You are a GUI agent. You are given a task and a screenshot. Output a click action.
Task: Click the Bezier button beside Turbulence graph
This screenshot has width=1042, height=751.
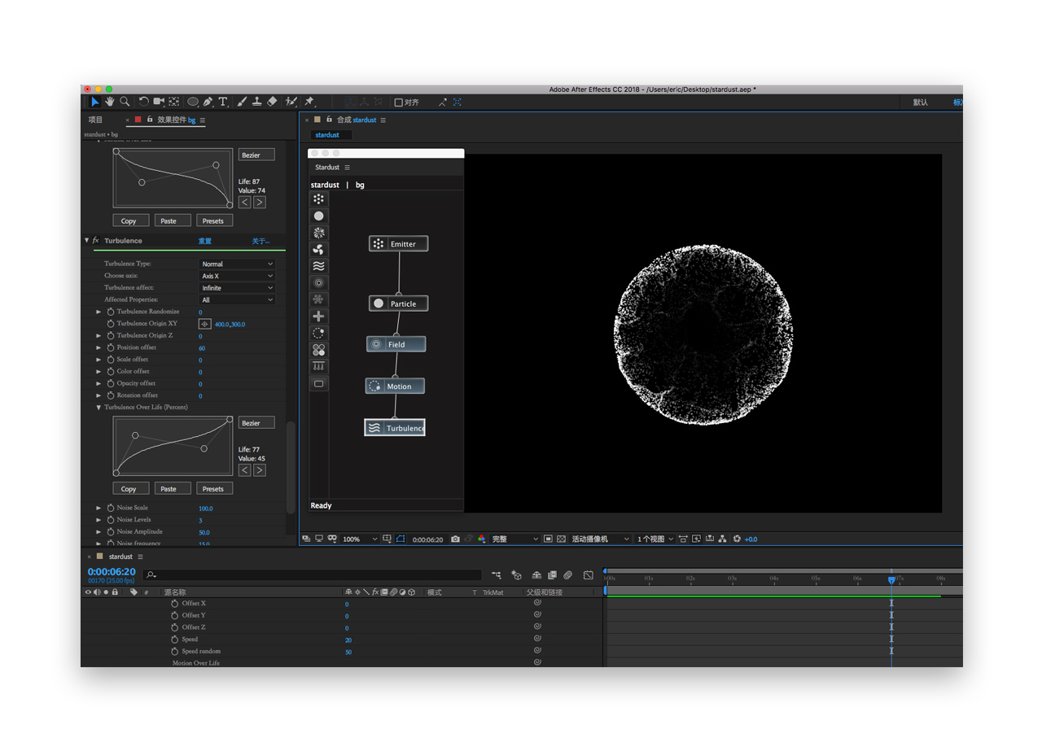[x=256, y=423]
